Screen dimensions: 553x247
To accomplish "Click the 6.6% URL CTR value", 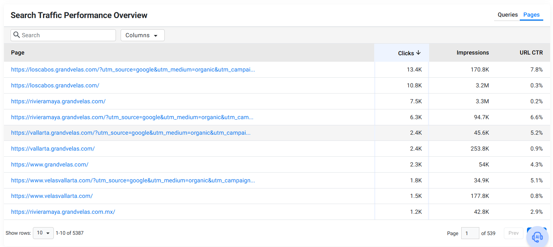I will pyautogui.click(x=536, y=117).
